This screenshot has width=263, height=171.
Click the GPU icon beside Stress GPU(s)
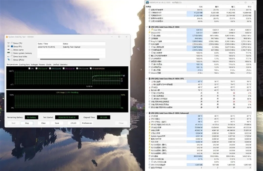[x=8, y=60]
